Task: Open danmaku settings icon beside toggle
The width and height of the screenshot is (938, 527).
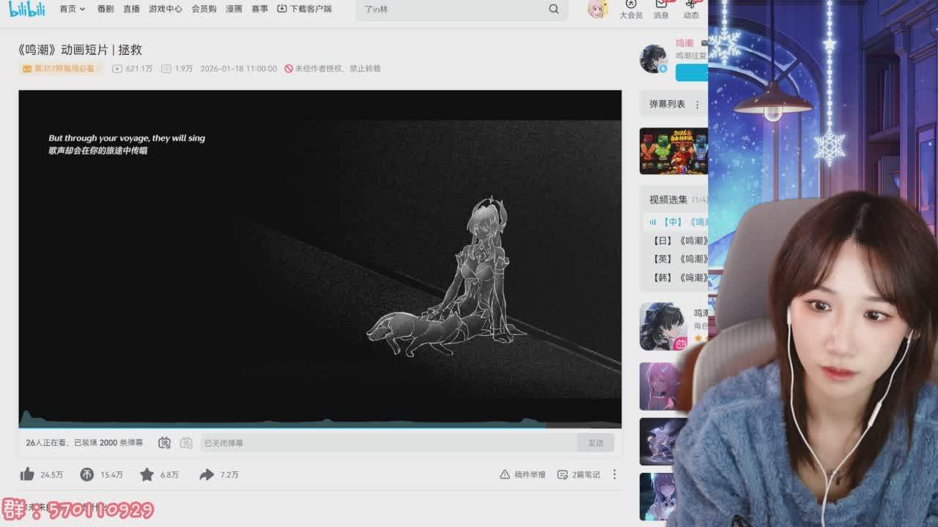Action: click(x=186, y=443)
